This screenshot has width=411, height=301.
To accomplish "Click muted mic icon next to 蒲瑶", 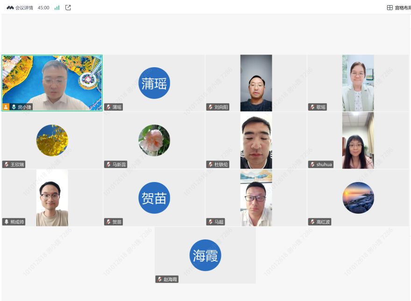I will tap(108, 107).
